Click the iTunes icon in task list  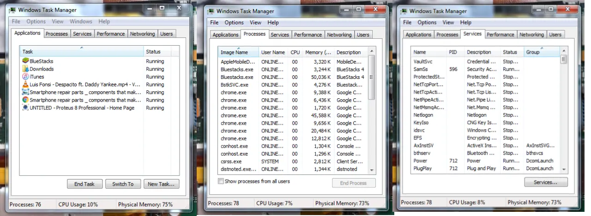pos(26,77)
